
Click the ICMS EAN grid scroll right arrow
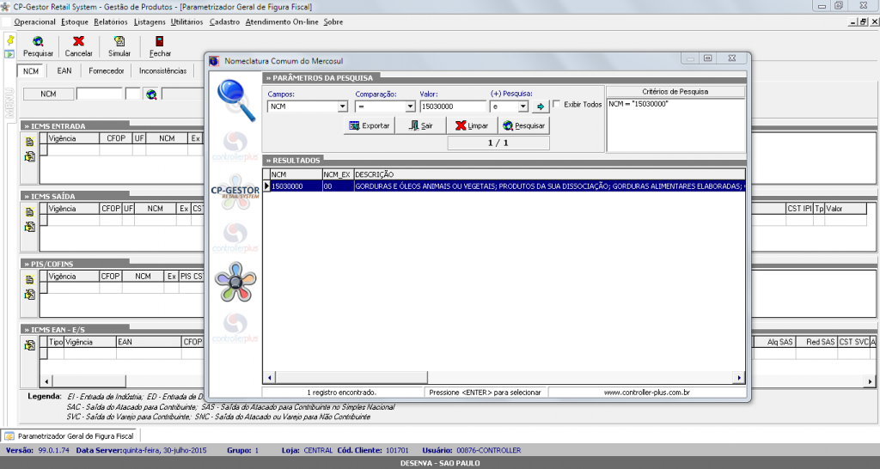[x=870, y=381]
